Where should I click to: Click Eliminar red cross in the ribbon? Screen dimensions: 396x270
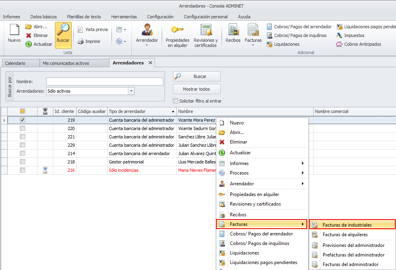point(29,35)
